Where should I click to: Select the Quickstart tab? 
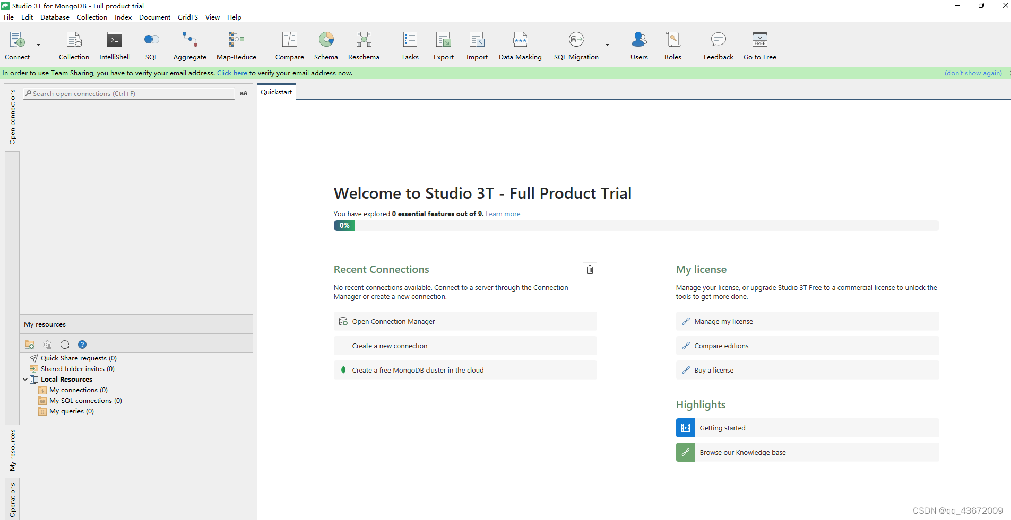276,92
